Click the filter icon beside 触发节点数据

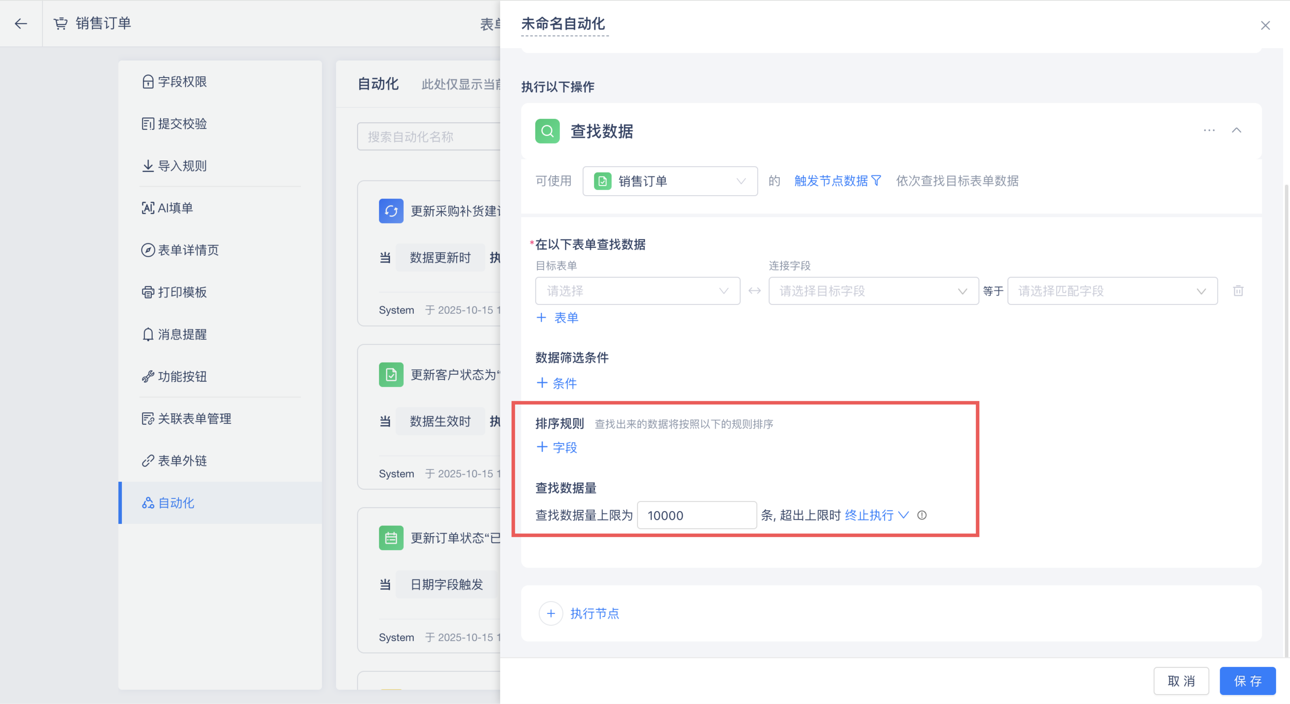click(x=876, y=181)
